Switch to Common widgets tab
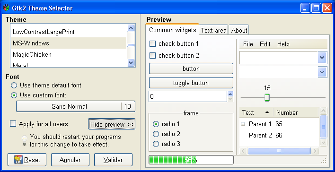The image size is (335, 172). tap(172, 30)
